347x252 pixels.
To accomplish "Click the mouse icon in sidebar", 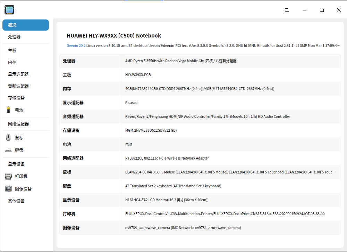I will click(x=8, y=138).
